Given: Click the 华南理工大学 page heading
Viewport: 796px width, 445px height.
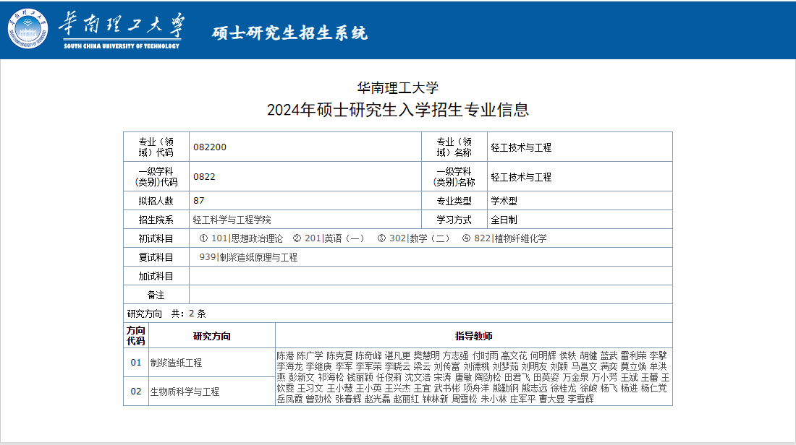Looking at the screenshot, I should pos(397,87).
